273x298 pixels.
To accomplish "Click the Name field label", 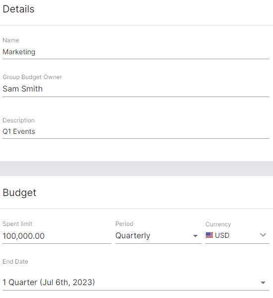I will tap(11, 40).
